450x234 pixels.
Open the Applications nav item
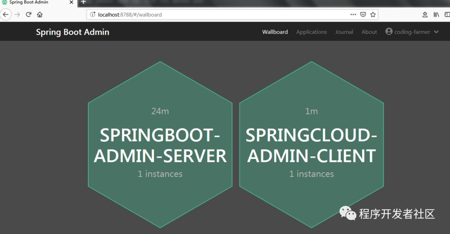[x=311, y=32]
